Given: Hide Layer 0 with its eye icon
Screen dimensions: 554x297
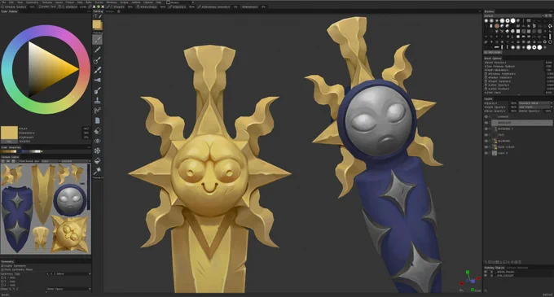Looking at the screenshot, I should click(486, 153).
